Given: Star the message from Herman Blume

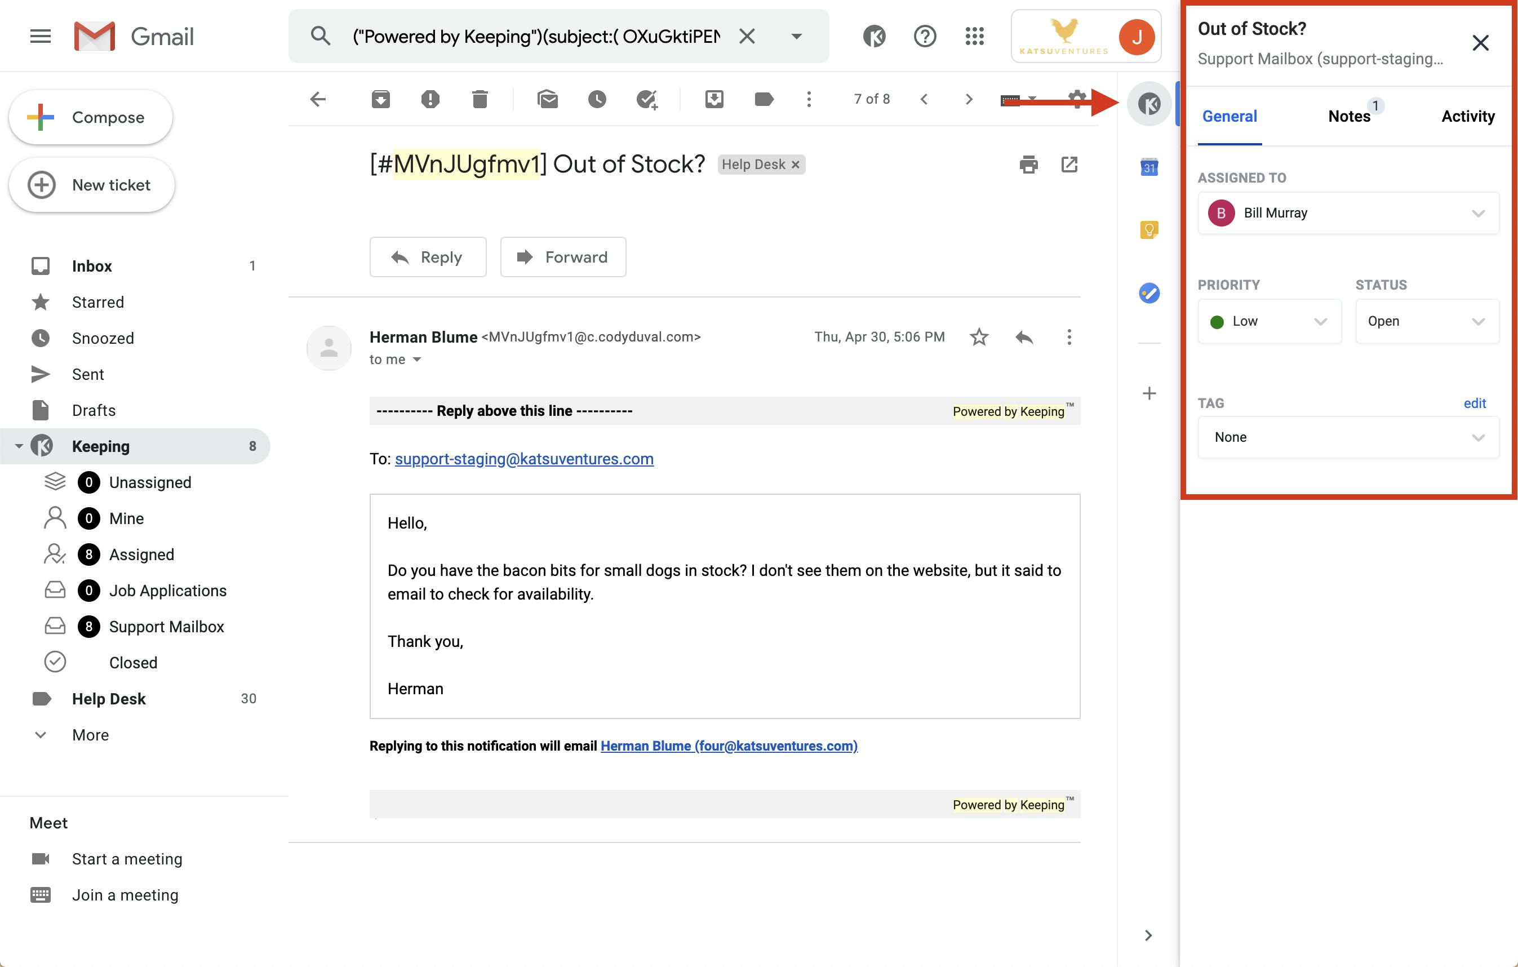Looking at the screenshot, I should coord(978,336).
